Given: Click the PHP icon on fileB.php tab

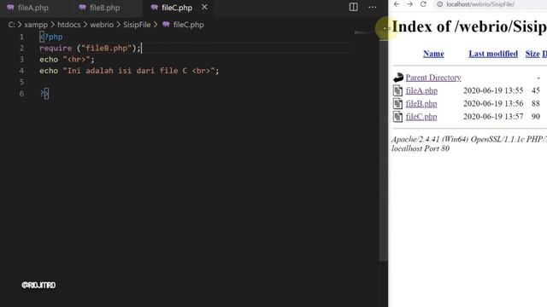Looking at the screenshot, I should (x=82, y=8).
